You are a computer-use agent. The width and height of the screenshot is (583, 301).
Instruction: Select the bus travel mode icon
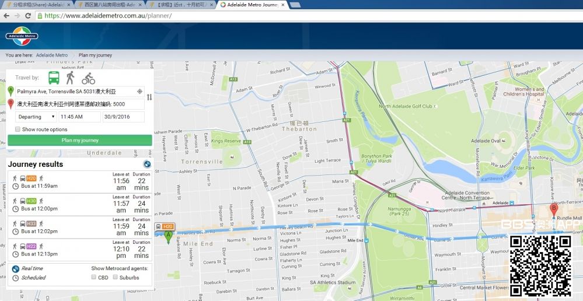tap(54, 78)
